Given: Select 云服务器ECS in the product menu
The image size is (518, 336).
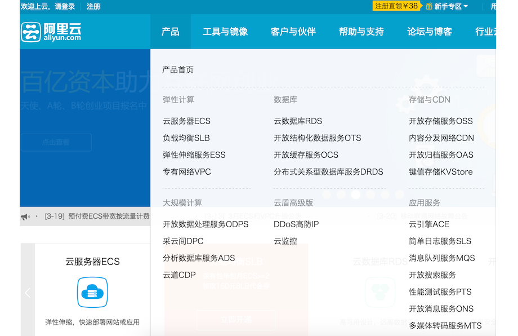Looking at the screenshot, I should [187, 121].
